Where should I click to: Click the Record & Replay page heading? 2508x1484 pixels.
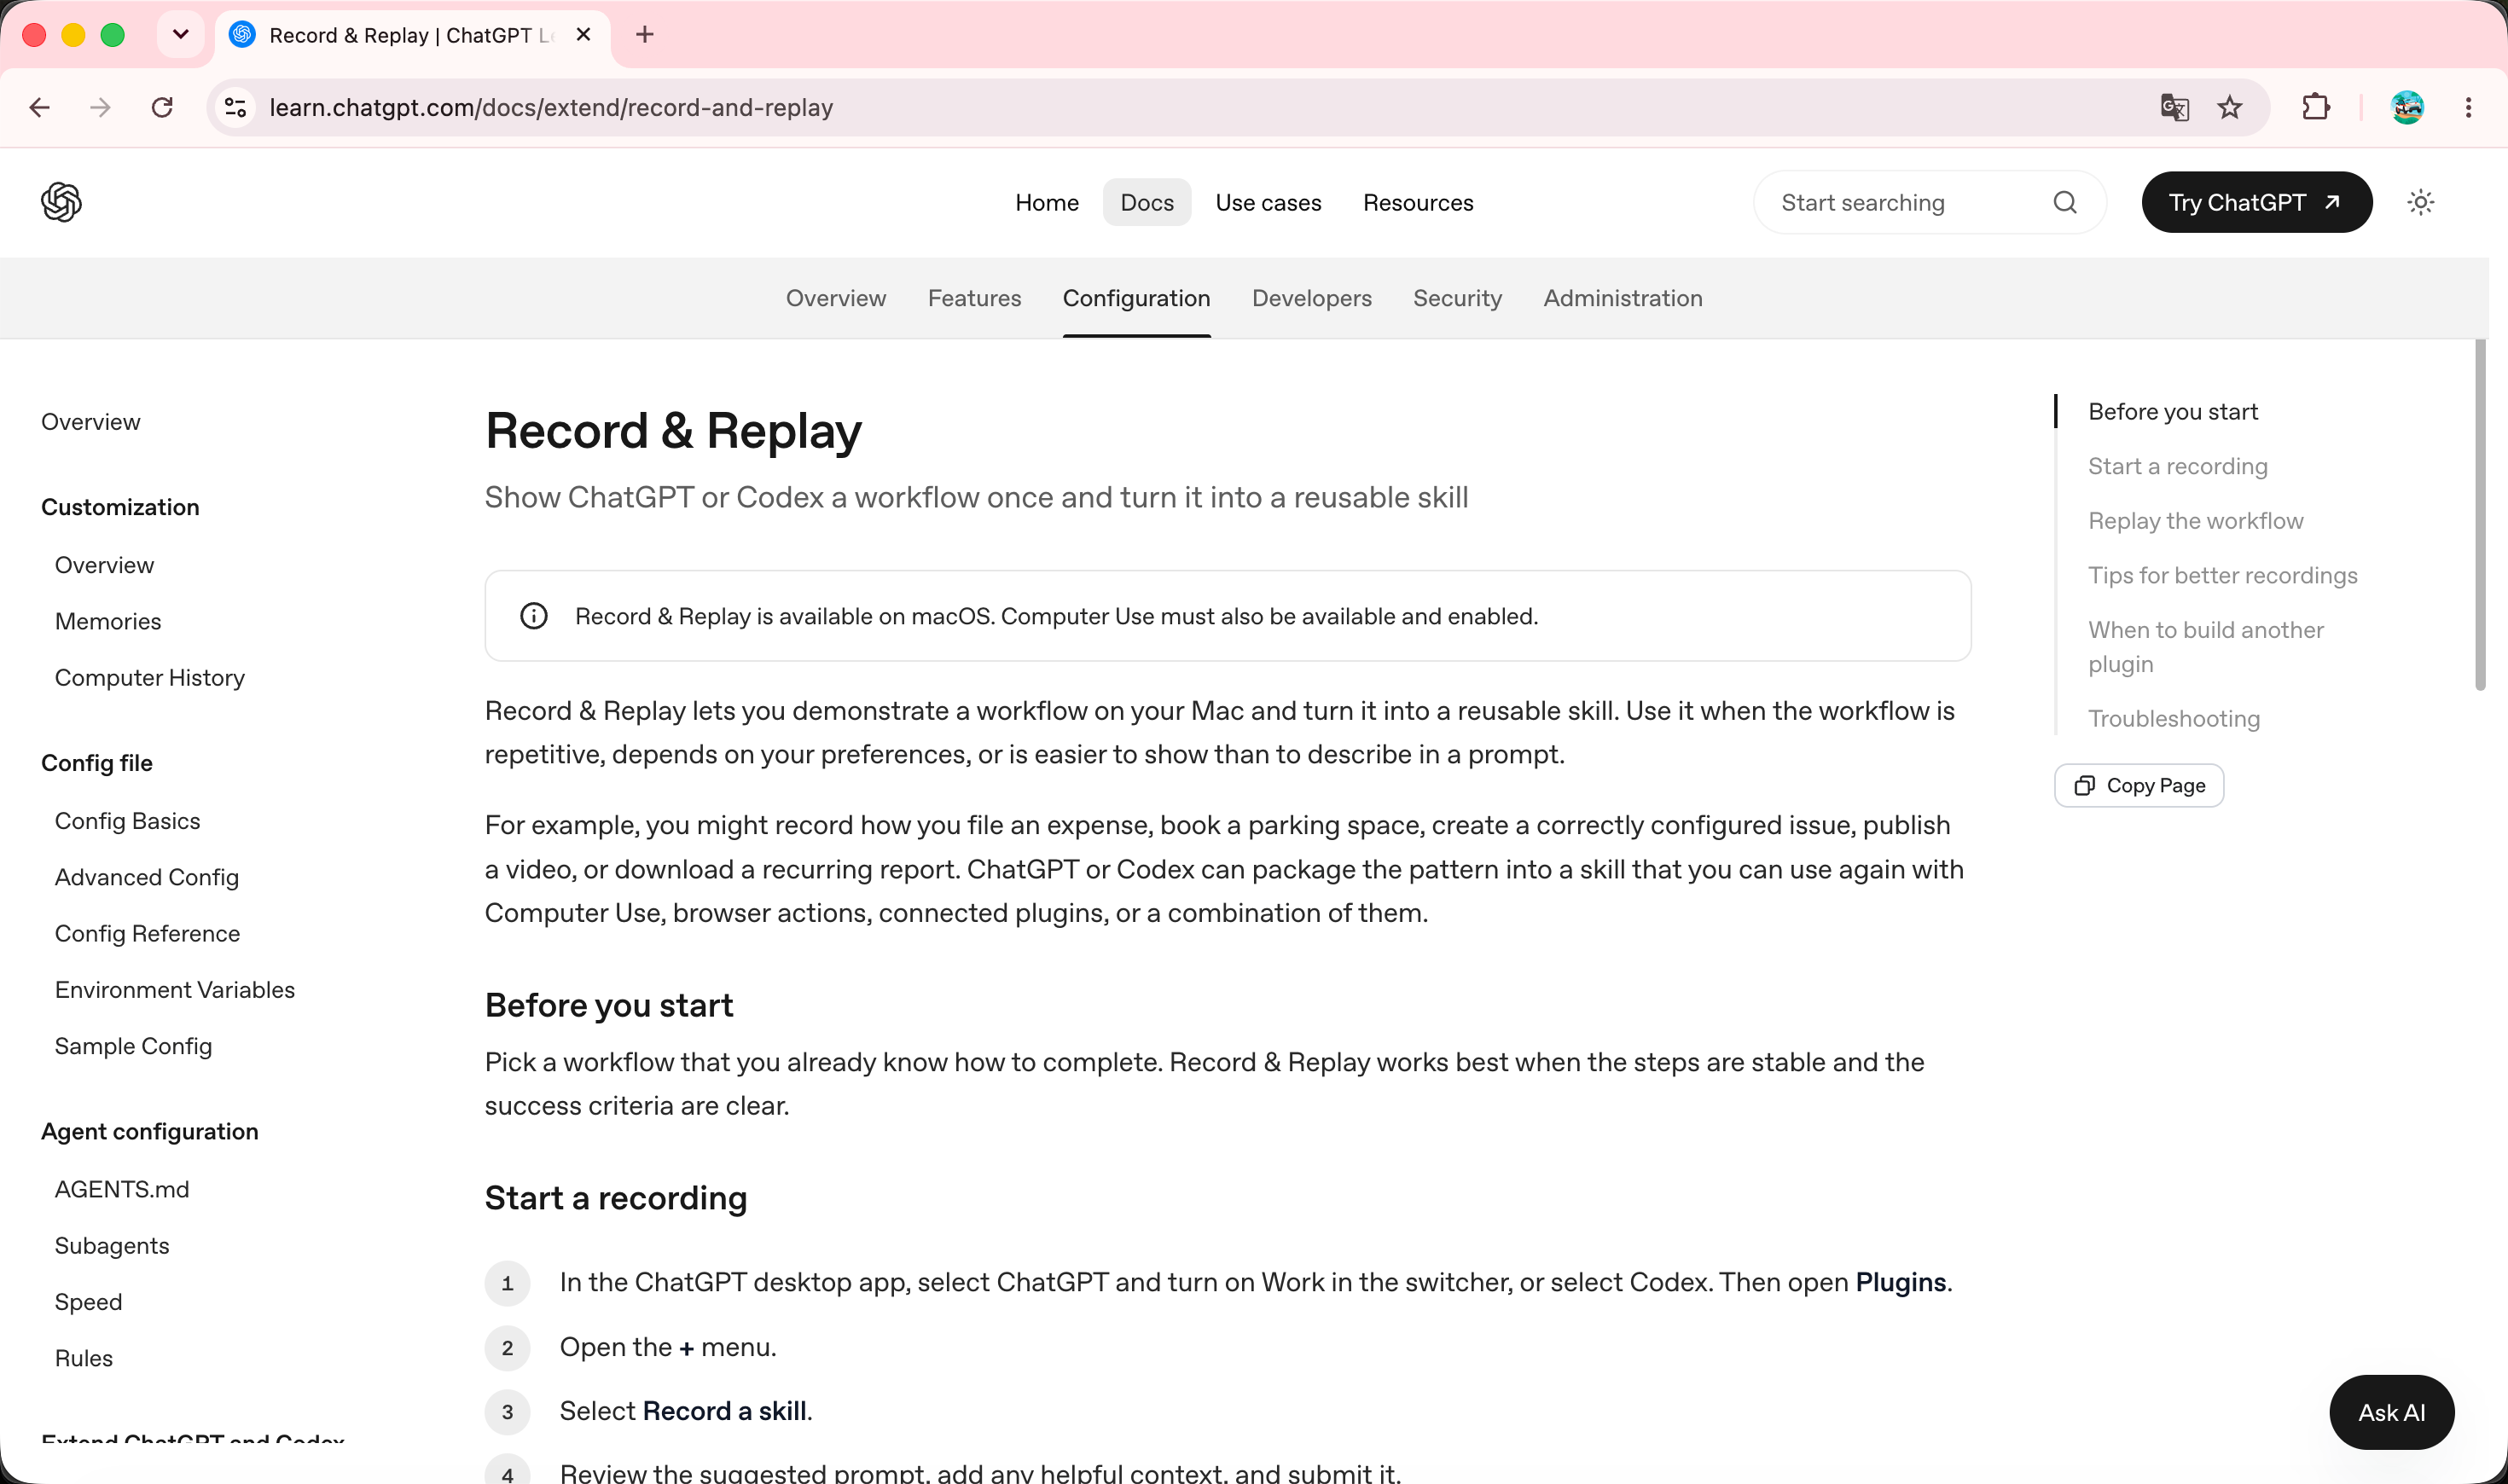[673, 431]
